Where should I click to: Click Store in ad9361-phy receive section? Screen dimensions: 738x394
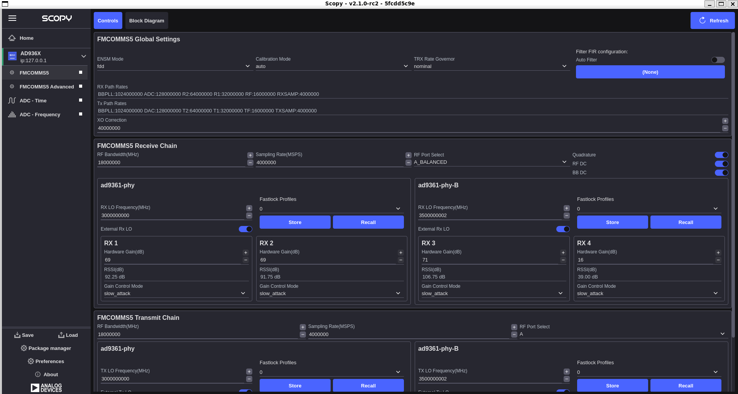pyautogui.click(x=295, y=222)
